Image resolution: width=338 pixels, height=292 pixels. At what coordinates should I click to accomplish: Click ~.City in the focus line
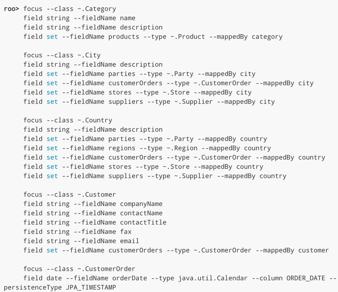coord(89,55)
